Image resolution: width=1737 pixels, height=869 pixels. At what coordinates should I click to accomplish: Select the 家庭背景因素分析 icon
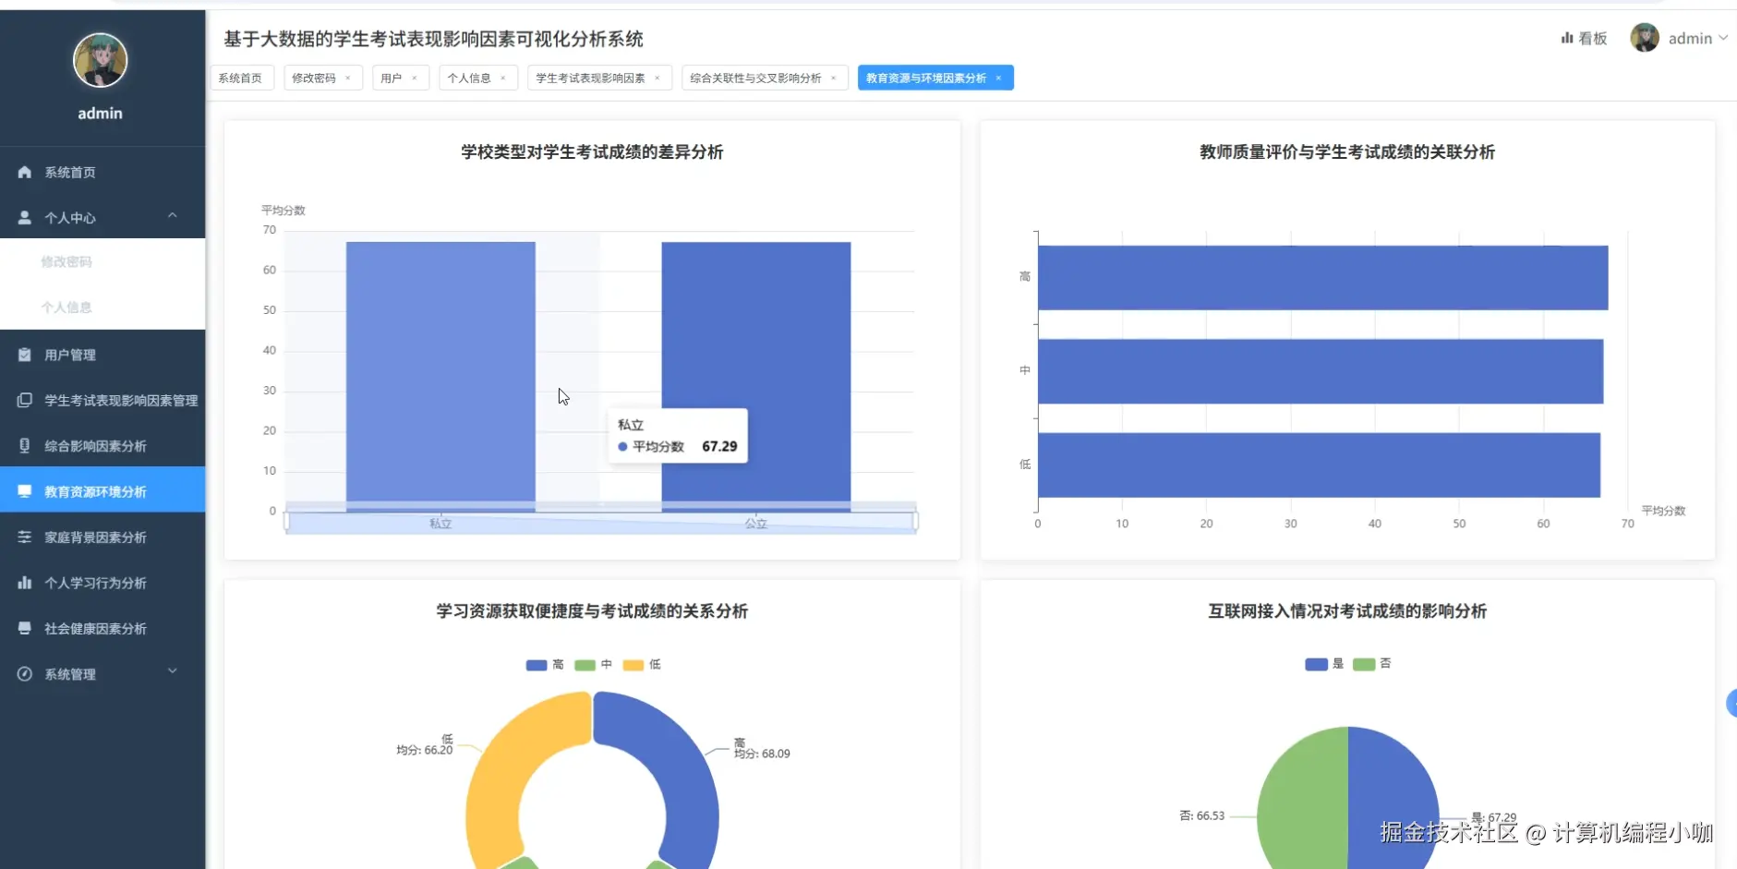click(x=24, y=537)
